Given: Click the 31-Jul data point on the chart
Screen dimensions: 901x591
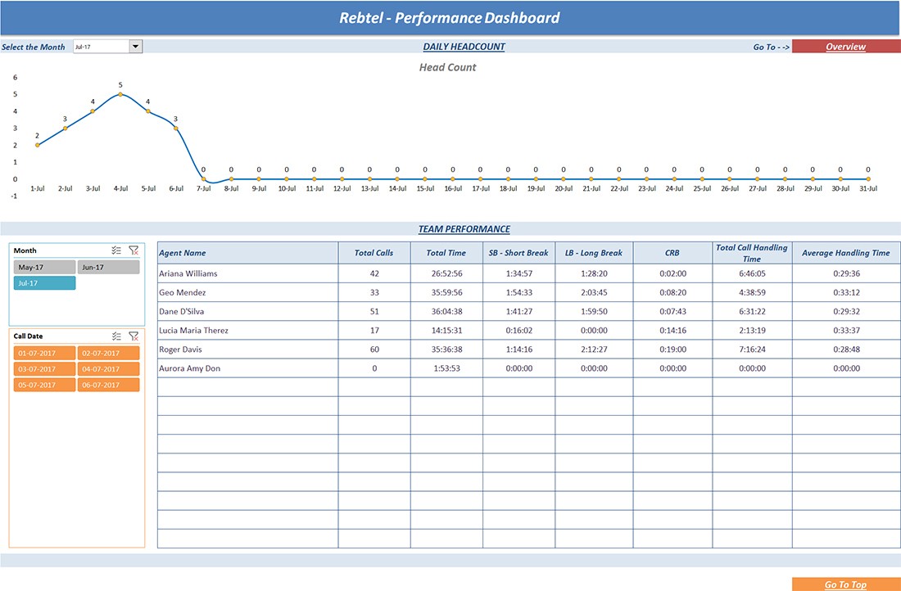Looking at the screenshot, I should pos(868,179).
